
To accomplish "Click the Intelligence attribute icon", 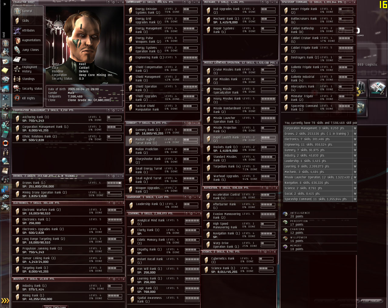I will pyautogui.click(x=285, y=214).
